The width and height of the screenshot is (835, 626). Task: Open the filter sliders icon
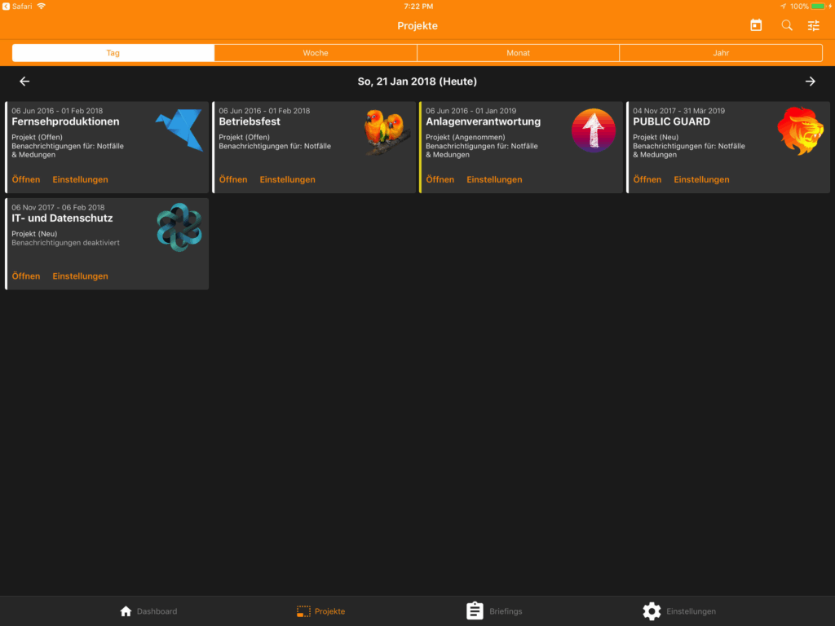pyautogui.click(x=814, y=25)
